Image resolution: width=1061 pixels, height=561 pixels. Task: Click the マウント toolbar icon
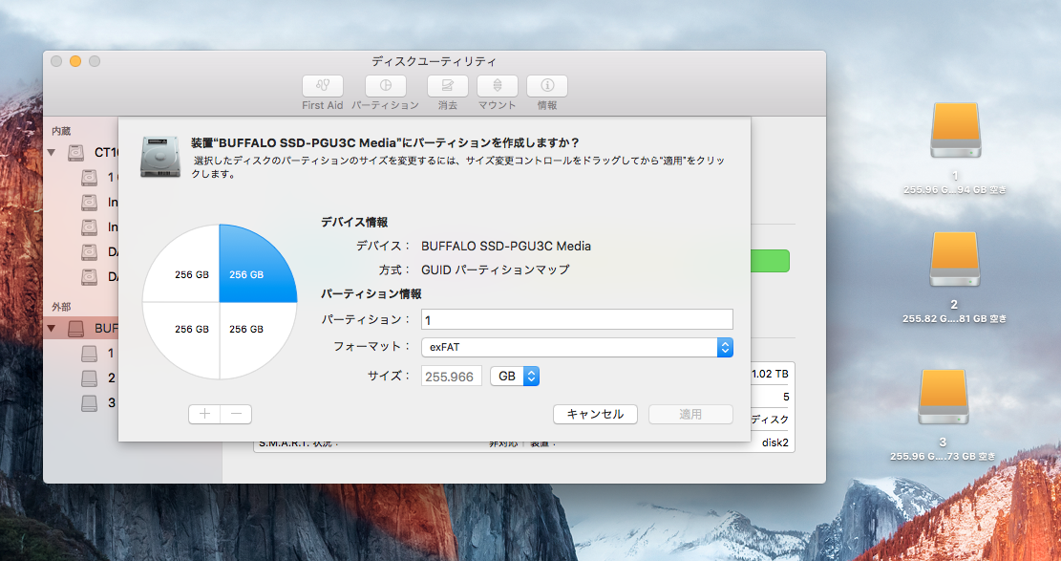498,86
